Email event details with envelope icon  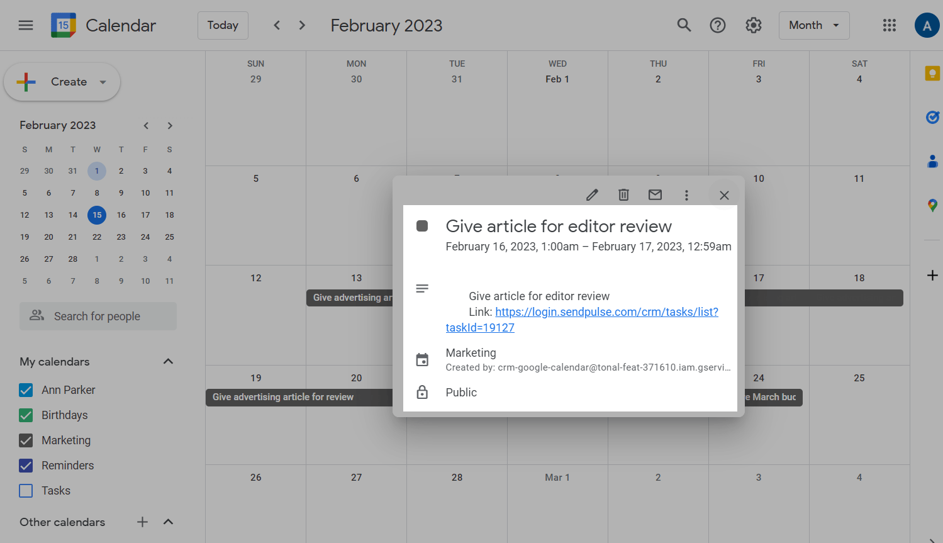click(x=655, y=195)
